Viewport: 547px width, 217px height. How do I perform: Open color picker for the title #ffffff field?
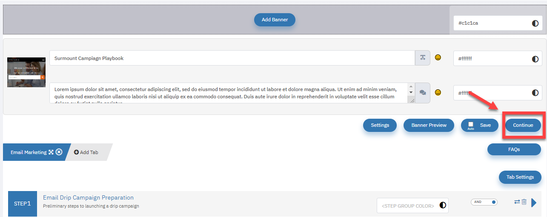click(535, 59)
